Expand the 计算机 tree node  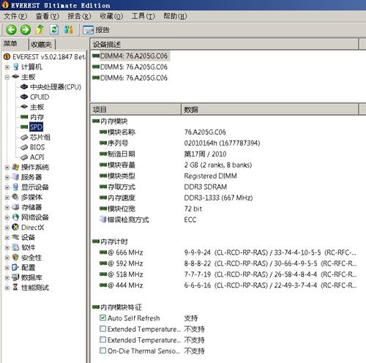(x=7, y=67)
